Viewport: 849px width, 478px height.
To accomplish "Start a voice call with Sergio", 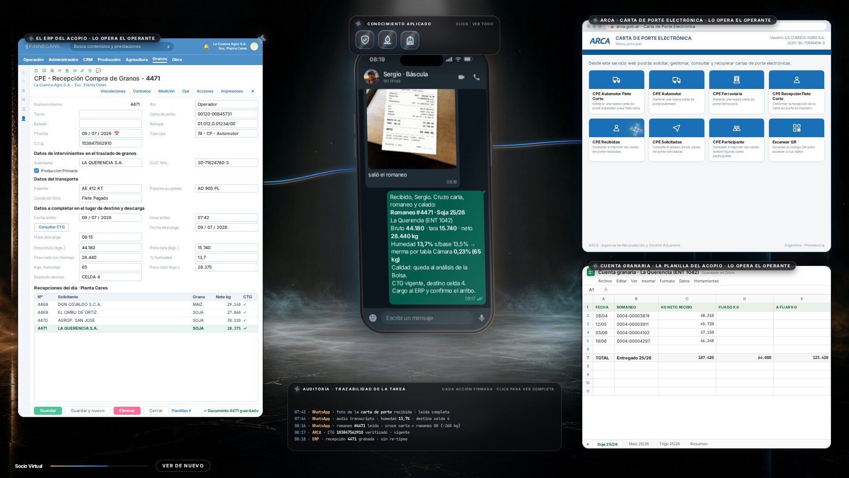I will coord(476,77).
